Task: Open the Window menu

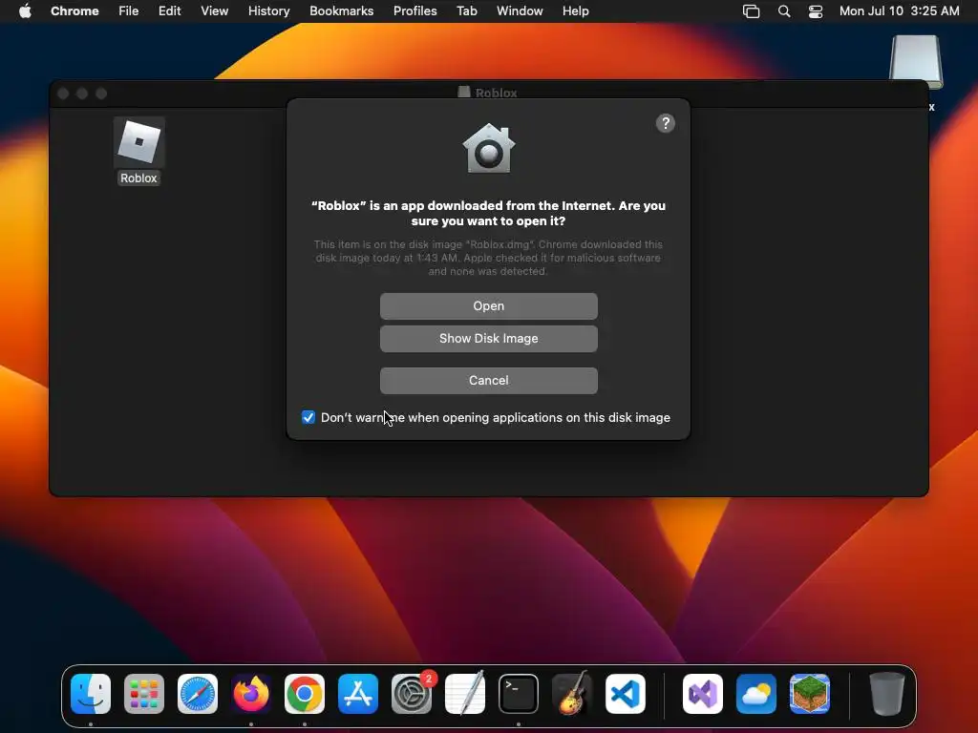Action: tap(520, 11)
